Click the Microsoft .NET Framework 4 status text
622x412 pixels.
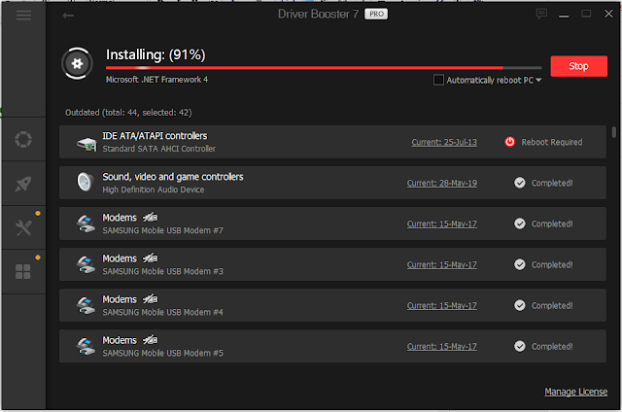pyautogui.click(x=156, y=80)
